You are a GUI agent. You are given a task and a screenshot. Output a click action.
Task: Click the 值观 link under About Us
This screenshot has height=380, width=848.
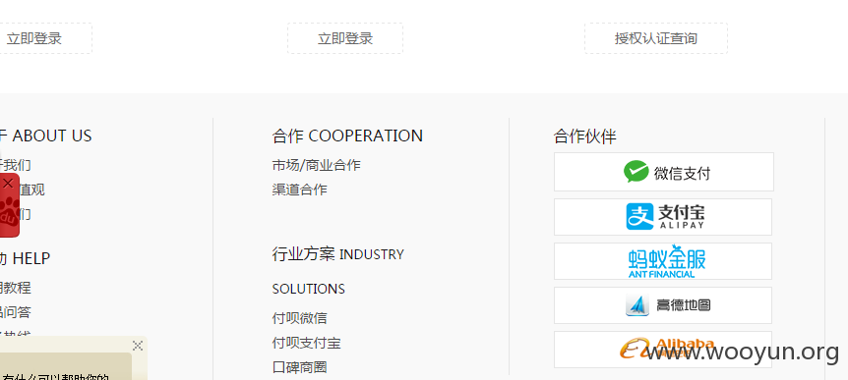31,190
